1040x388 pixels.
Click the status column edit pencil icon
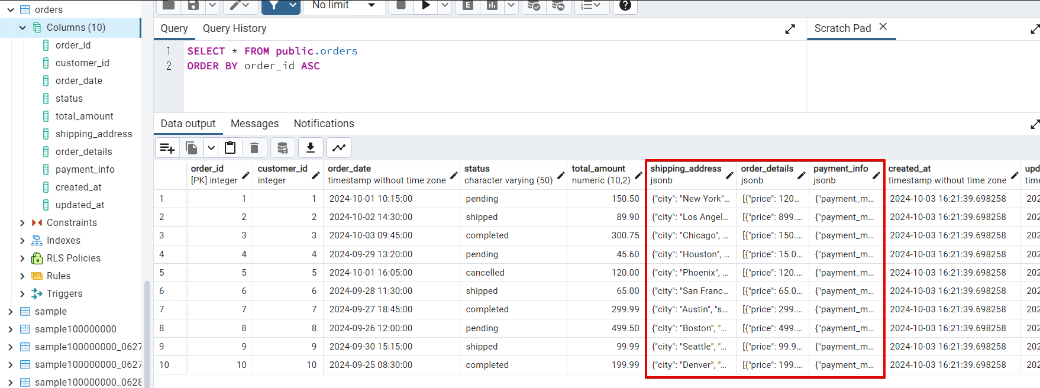coord(561,175)
